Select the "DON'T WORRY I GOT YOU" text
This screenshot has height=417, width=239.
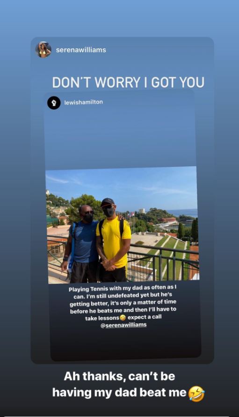[x=128, y=82]
